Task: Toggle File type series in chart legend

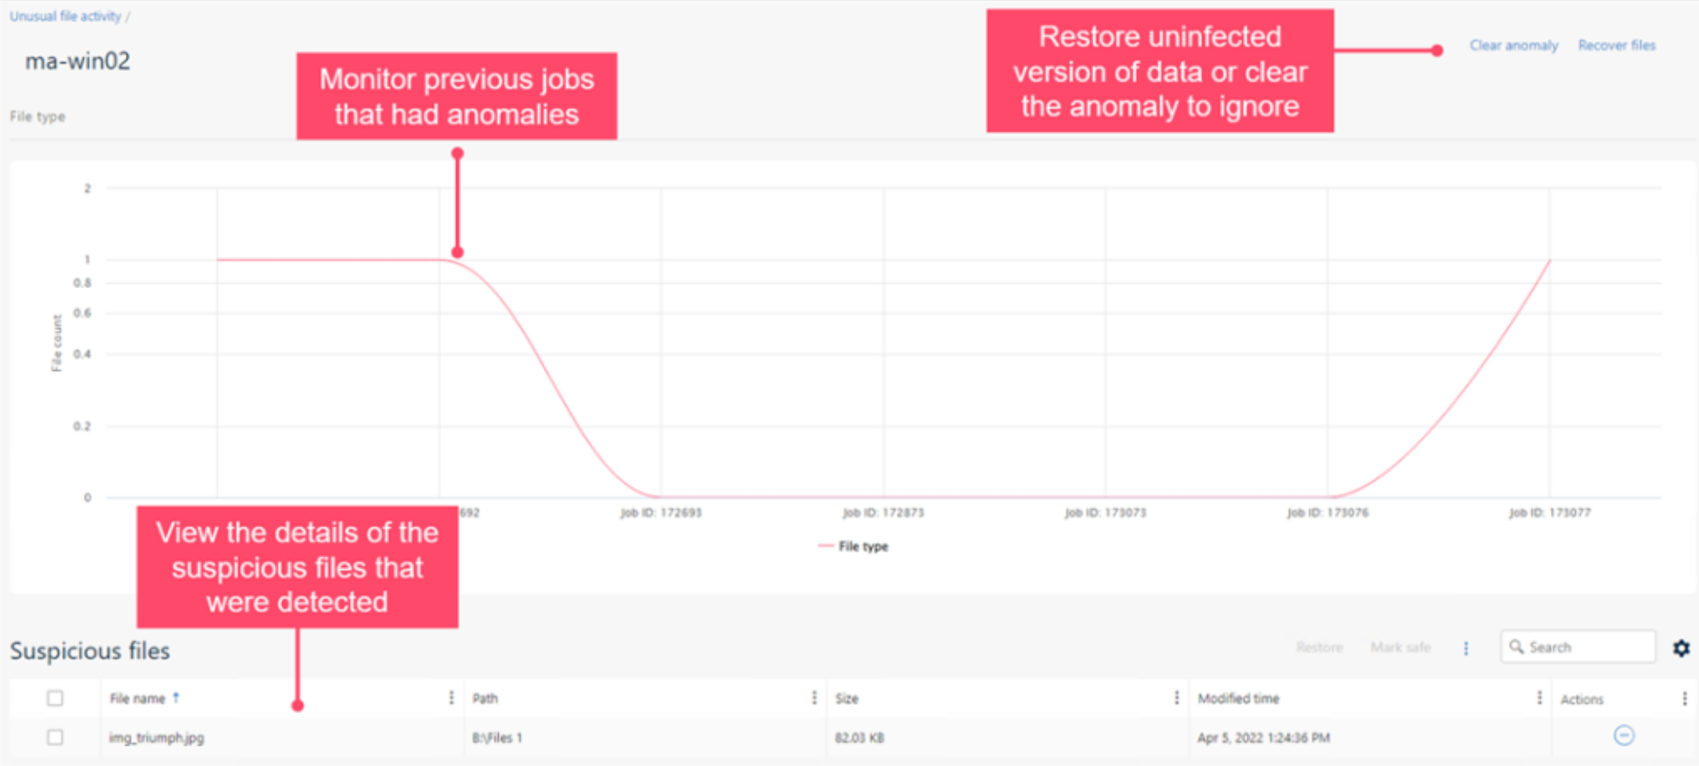Action: 853,546
